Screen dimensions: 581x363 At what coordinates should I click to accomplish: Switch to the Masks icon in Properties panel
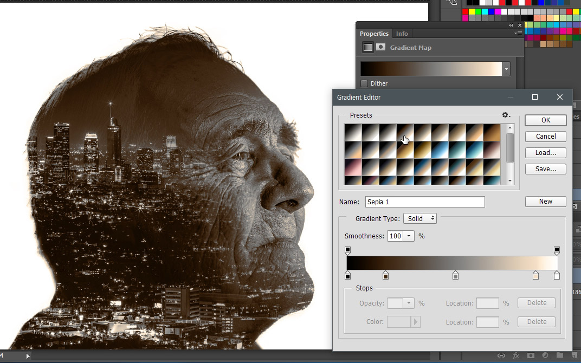click(x=380, y=47)
